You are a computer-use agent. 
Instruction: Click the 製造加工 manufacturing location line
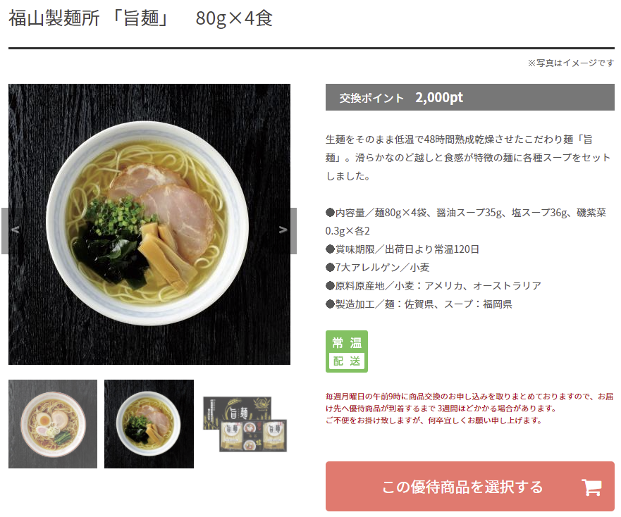coord(419,304)
